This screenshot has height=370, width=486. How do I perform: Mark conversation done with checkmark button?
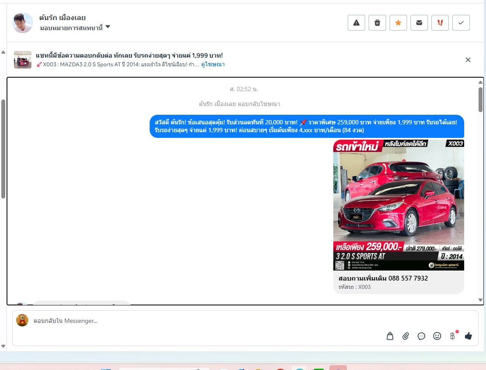point(461,23)
